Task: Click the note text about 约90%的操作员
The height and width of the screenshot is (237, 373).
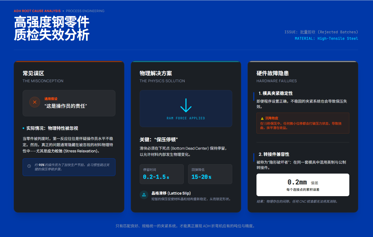Action: pos(72,167)
